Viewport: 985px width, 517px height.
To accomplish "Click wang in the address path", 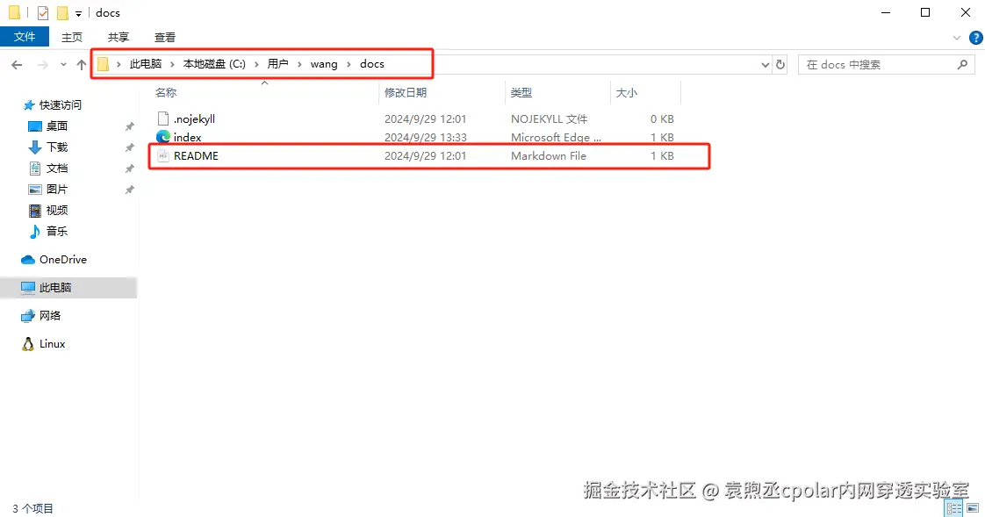I will click(324, 64).
